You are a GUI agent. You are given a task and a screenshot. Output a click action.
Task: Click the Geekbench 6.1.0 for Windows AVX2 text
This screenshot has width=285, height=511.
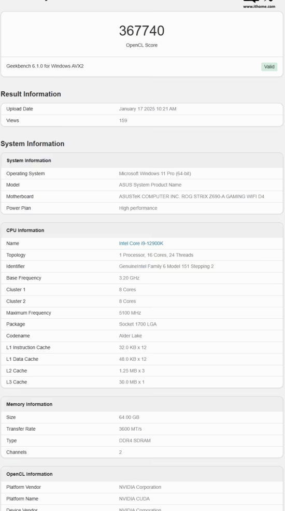(x=45, y=66)
